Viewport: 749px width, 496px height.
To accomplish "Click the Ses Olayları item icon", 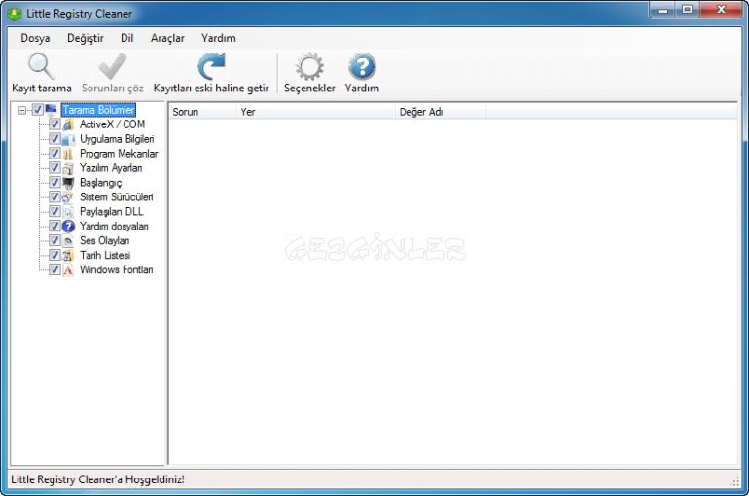I will click(68, 241).
